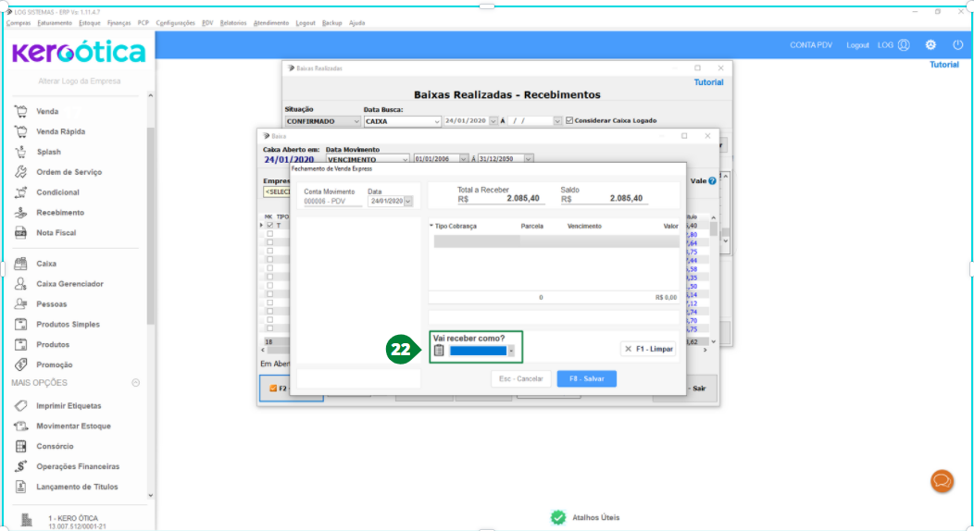The image size is (974, 531).
Task: Toggle Considerar Caixa Logado checkbox
Action: pos(569,121)
